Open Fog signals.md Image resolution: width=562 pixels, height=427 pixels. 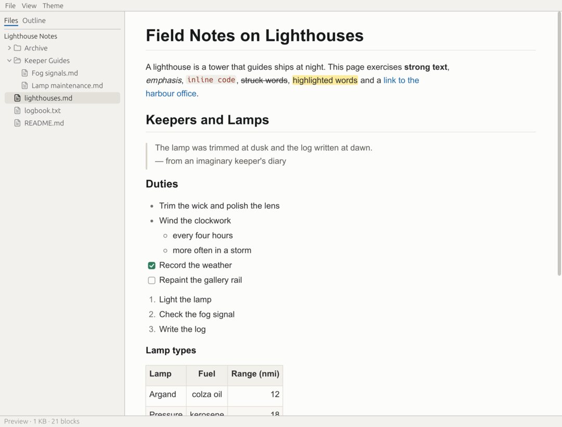click(x=55, y=73)
